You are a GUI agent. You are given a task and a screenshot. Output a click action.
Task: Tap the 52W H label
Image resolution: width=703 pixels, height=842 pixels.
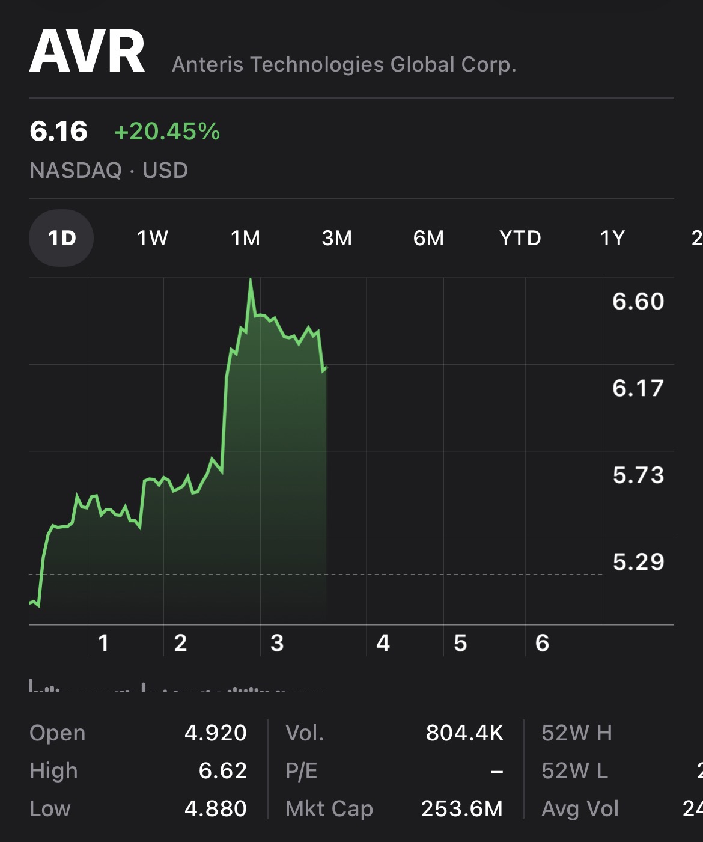[577, 733]
